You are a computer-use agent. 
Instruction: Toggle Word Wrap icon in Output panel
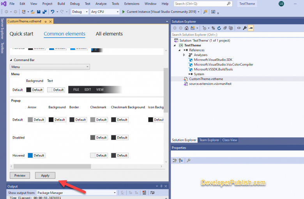click(x=152, y=193)
